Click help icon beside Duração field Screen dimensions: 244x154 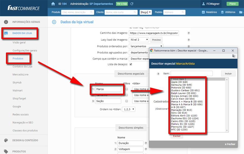pos(146,143)
